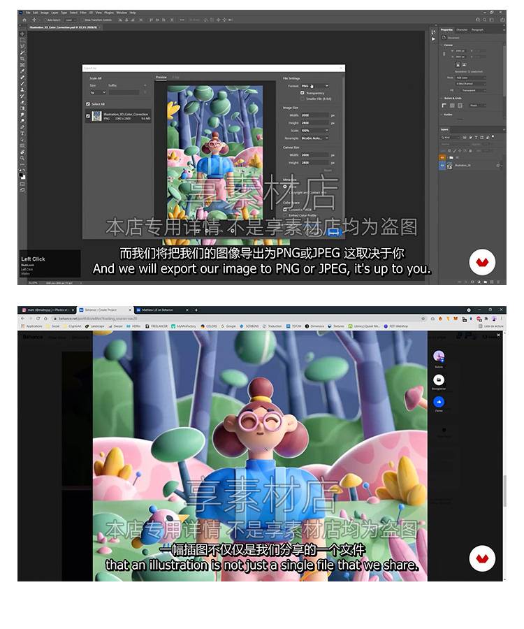Viewport: 524px width, 629px height.
Task: Bookmark the page with the star icon
Action: [x=423, y=318]
